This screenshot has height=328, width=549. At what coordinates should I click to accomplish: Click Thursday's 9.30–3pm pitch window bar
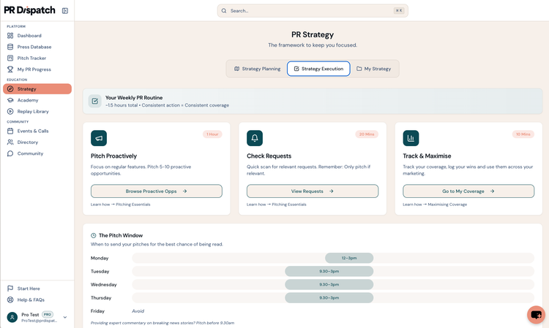pyautogui.click(x=329, y=298)
